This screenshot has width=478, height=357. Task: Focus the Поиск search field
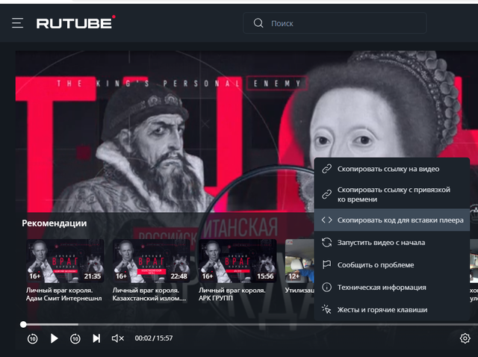click(x=335, y=23)
